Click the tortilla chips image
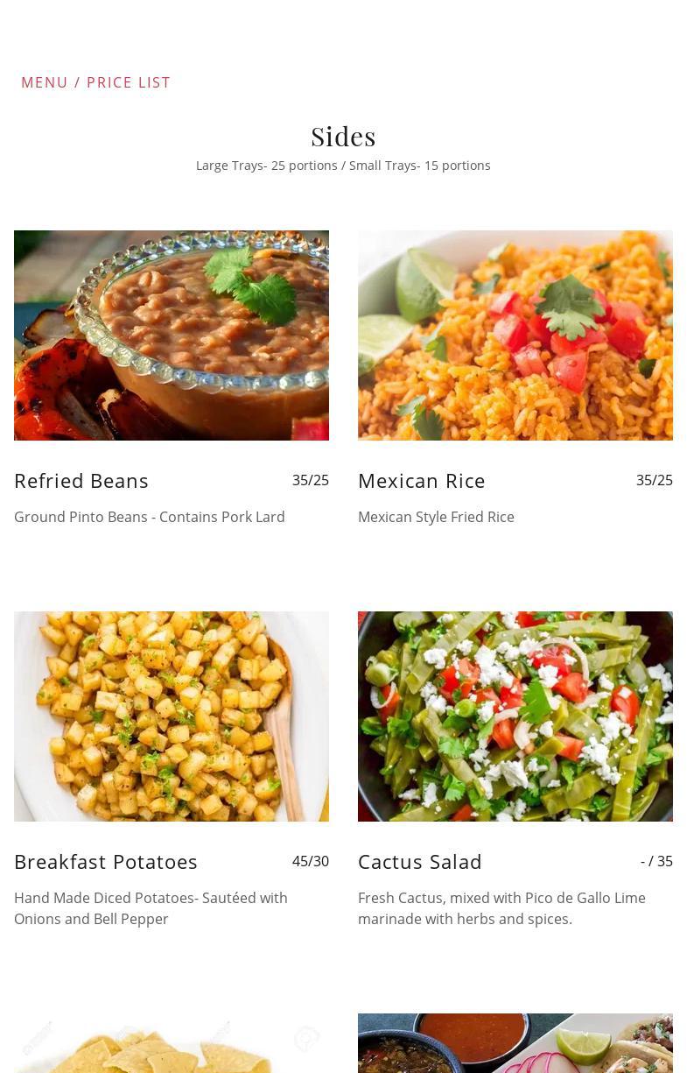 tap(172, 1043)
